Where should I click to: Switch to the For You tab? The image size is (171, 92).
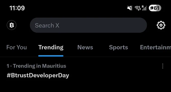click(17, 47)
